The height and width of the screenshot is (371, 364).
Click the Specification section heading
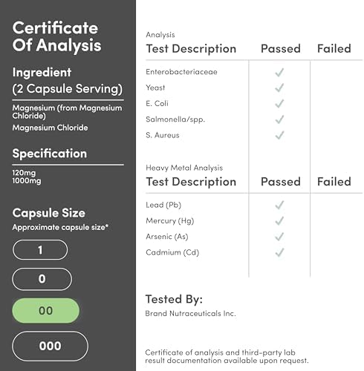pyautogui.click(x=50, y=154)
